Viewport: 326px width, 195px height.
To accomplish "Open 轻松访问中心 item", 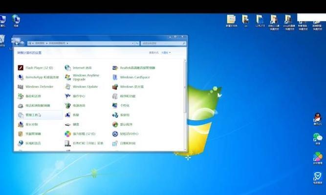I will [126, 134].
